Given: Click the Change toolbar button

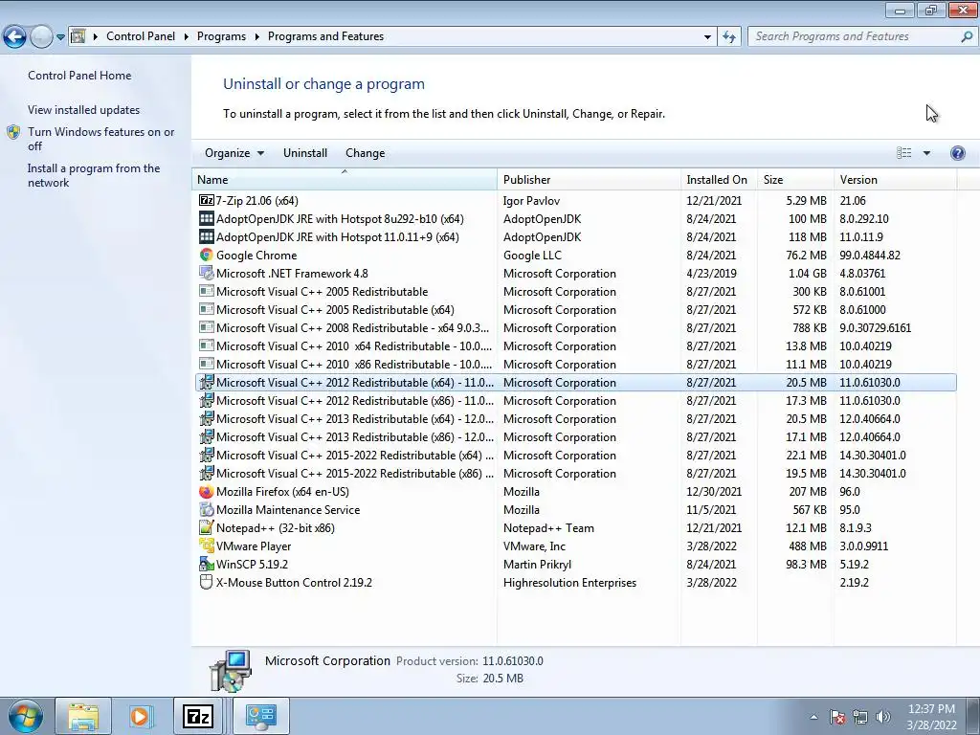Looking at the screenshot, I should pyautogui.click(x=365, y=153).
